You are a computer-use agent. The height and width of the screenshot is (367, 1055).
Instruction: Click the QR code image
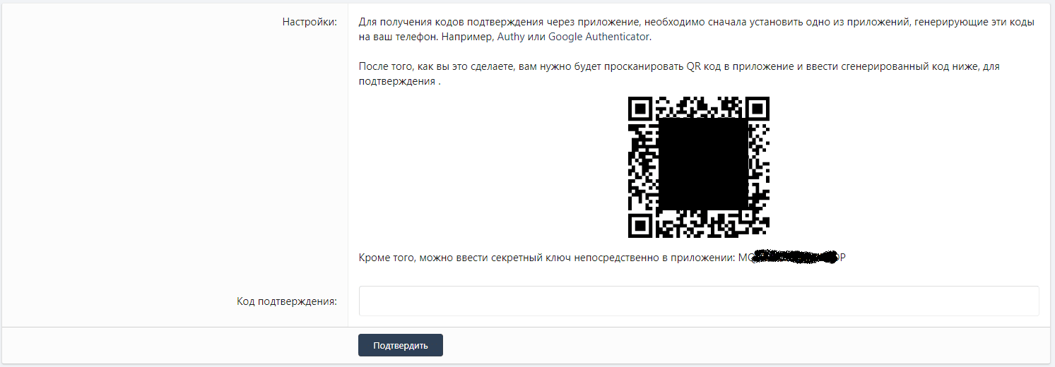click(699, 167)
